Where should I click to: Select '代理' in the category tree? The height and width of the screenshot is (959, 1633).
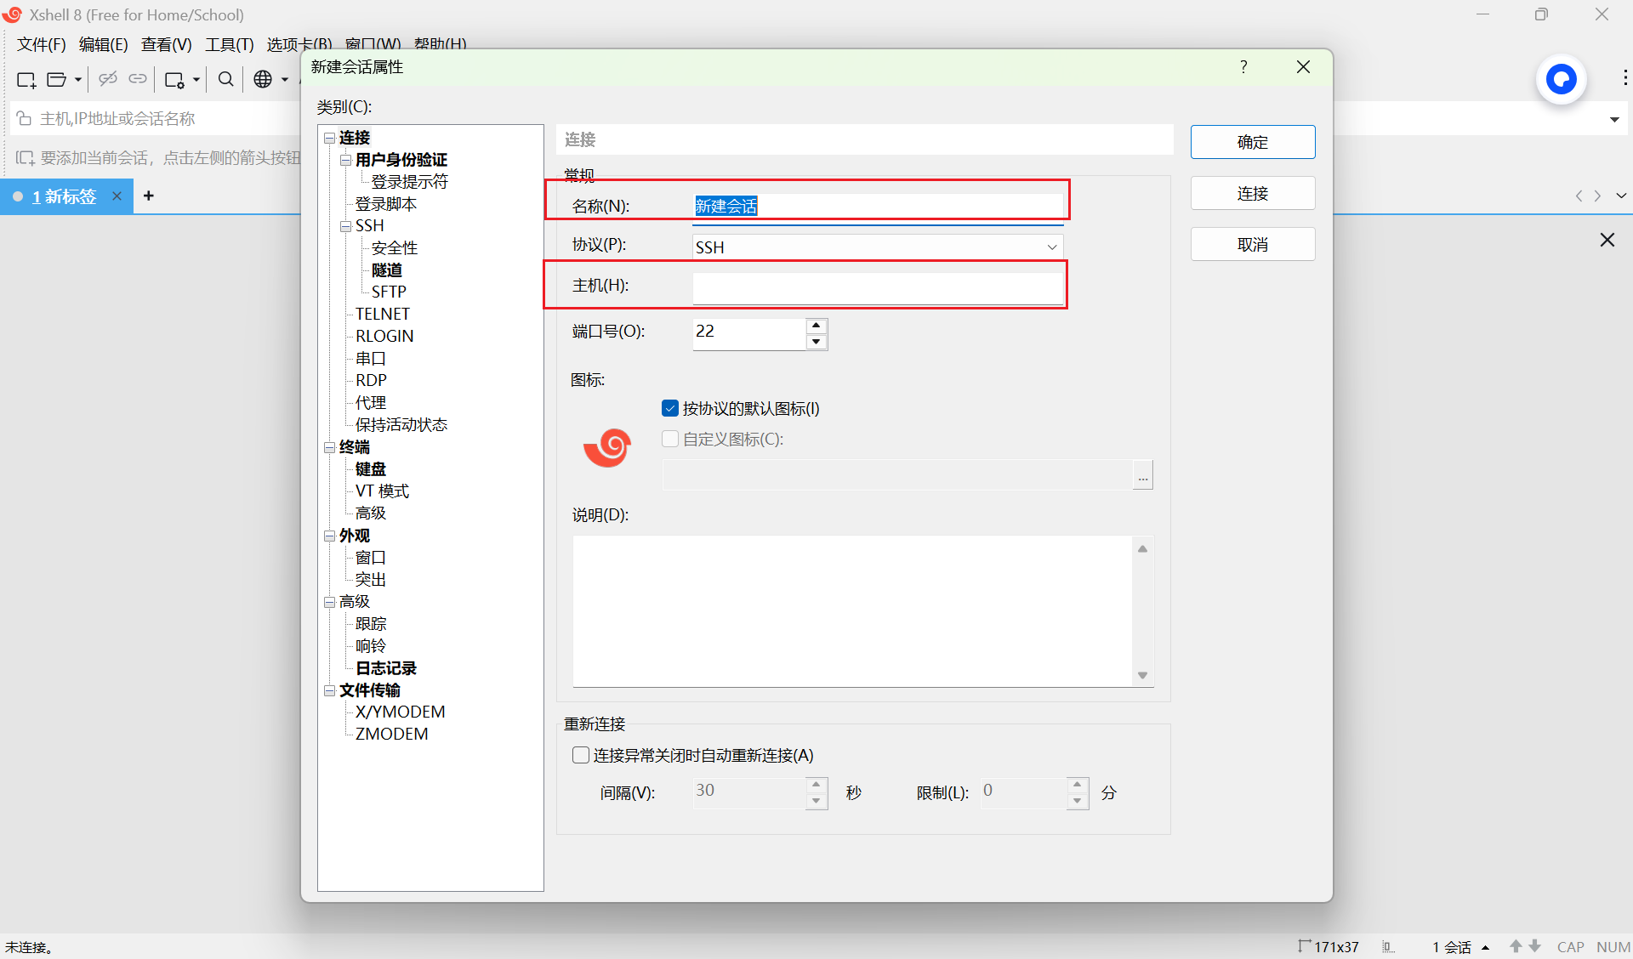click(x=371, y=402)
